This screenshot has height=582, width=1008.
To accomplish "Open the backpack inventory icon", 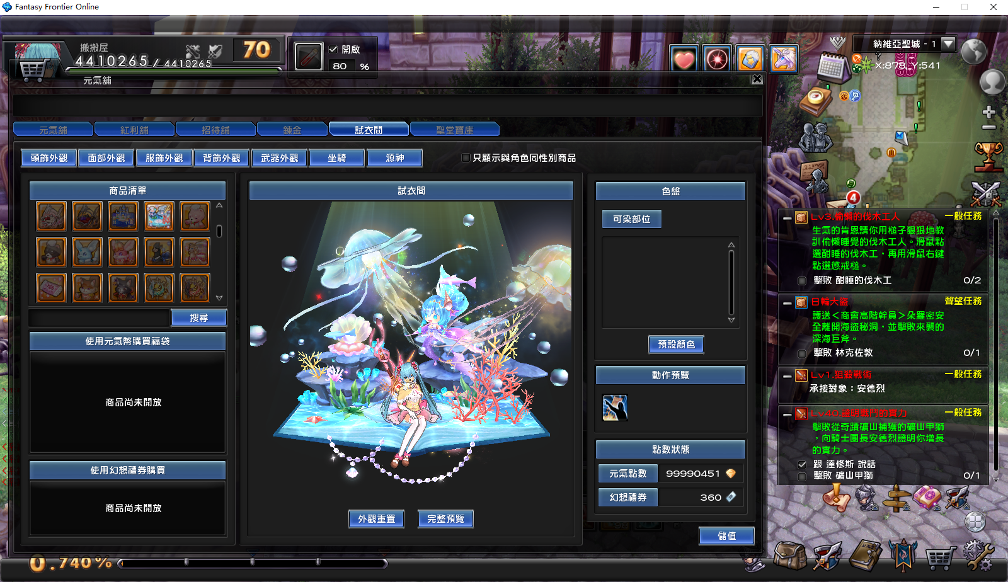I will pos(789,556).
